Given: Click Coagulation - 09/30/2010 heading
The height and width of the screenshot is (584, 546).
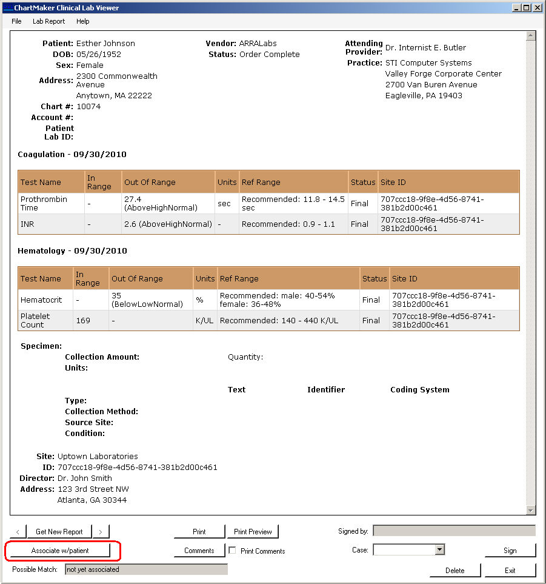Looking at the screenshot, I should coord(72,154).
